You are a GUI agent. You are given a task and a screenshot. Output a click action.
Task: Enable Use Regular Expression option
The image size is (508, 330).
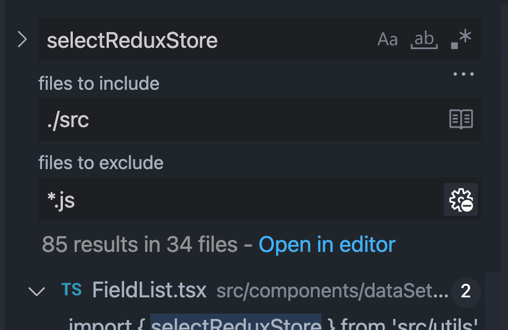click(x=461, y=40)
